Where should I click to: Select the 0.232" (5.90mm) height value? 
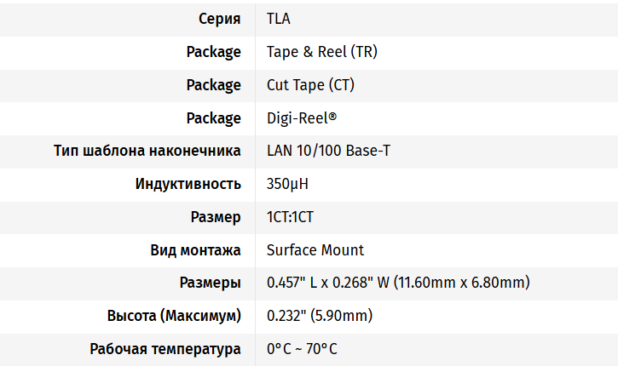click(320, 316)
